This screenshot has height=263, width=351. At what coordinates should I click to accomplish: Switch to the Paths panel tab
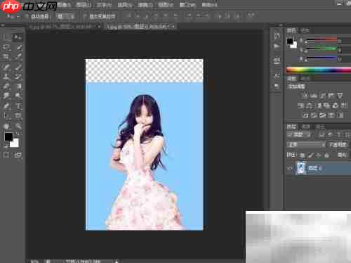(321, 127)
